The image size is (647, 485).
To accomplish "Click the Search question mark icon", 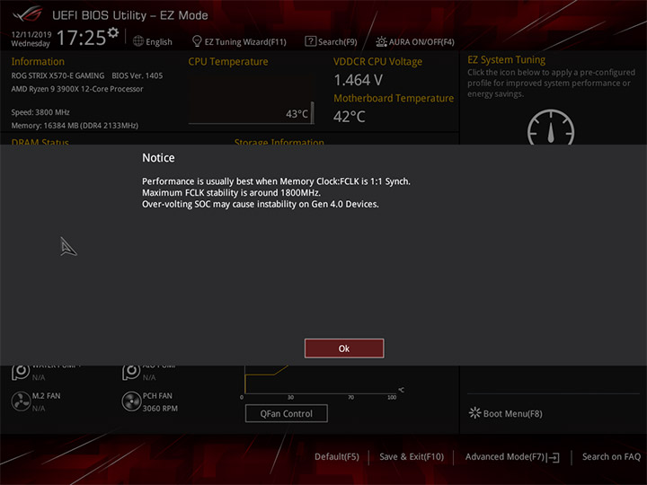I will point(310,41).
